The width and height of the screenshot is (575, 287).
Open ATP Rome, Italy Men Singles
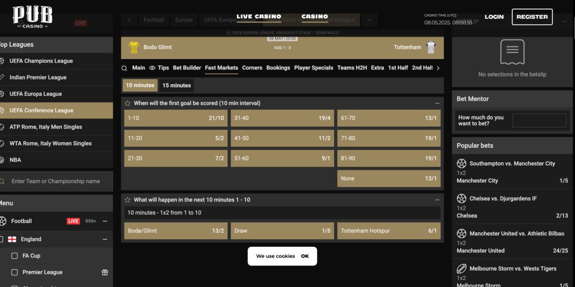(57, 127)
